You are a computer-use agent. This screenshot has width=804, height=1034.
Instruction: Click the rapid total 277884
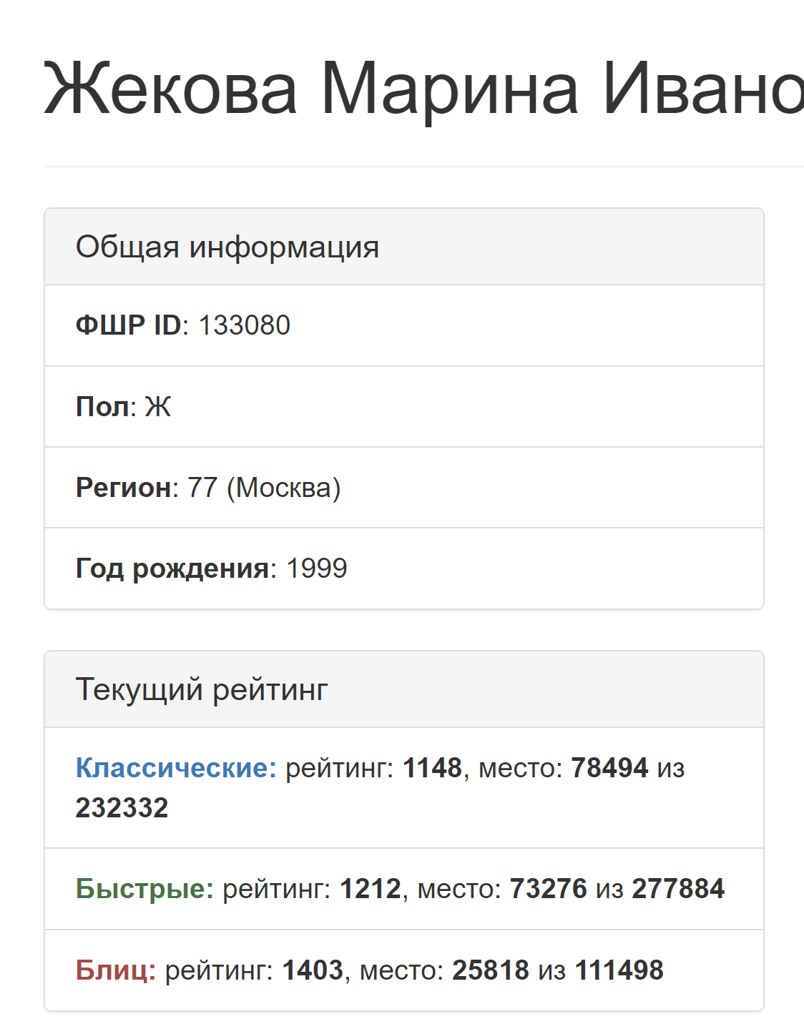(678, 889)
